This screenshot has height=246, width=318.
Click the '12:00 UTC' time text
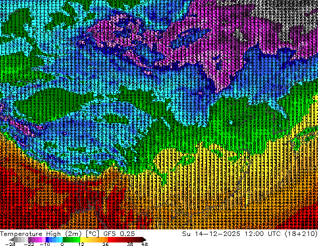[262, 234]
